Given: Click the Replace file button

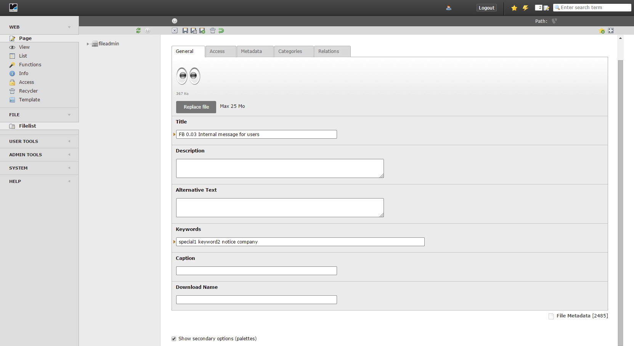Looking at the screenshot, I should point(196,107).
